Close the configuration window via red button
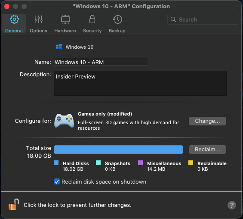The height and width of the screenshot is (219, 243). (7, 6)
